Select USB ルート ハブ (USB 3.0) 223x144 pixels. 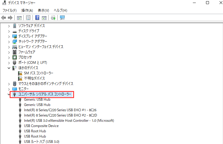coord(41,142)
